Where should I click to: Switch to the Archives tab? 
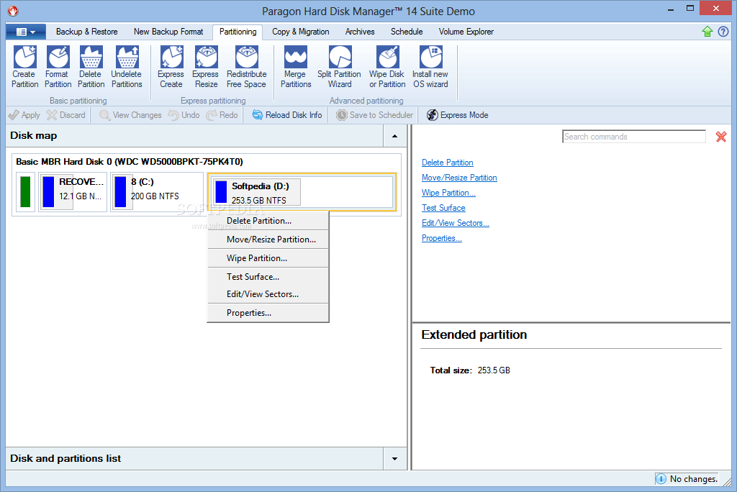point(360,32)
